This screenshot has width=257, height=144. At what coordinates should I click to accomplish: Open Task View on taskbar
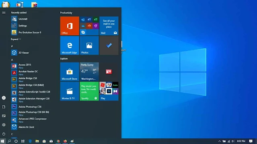pos(23,141)
